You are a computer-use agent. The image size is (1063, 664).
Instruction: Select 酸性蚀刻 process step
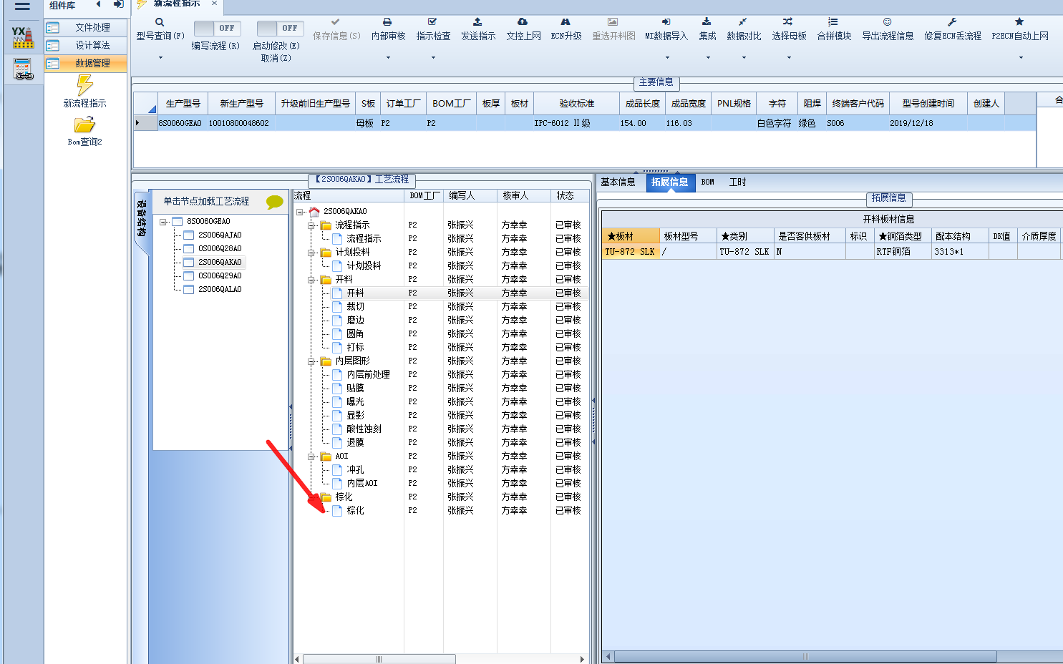[364, 429]
